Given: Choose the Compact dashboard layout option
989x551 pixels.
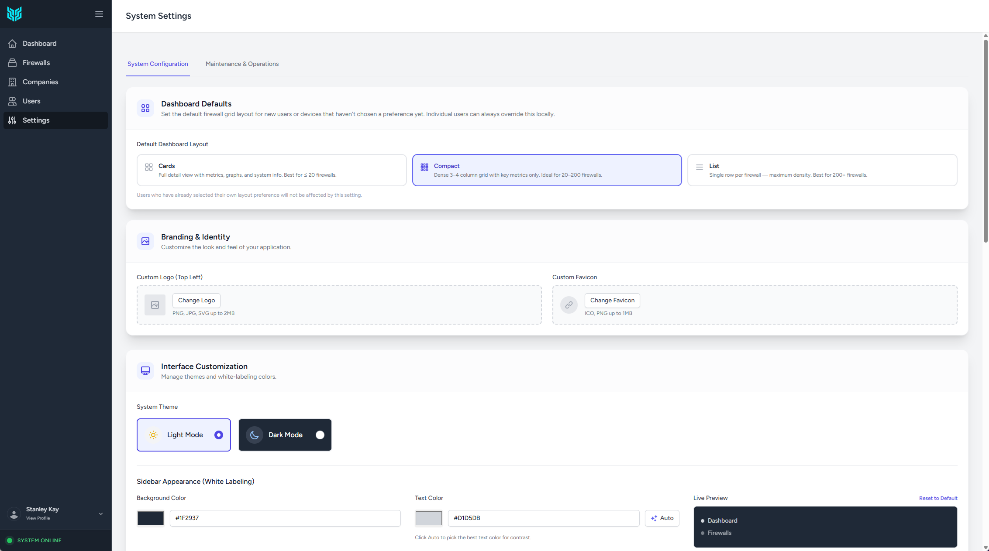Looking at the screenshot, I should [547, 170].
